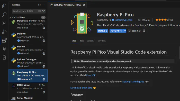The image size is (180, 101).
Task: Open manage gear for Raspberry Pi Pico
Action: (x=44, y=79)
